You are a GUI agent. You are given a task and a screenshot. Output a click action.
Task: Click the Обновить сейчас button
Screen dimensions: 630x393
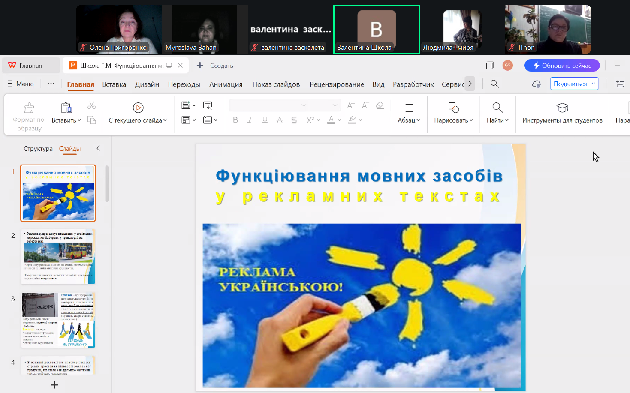point(562,66)
